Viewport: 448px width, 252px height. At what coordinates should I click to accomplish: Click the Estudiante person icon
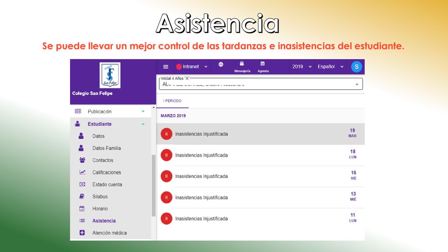pos(77,124)
